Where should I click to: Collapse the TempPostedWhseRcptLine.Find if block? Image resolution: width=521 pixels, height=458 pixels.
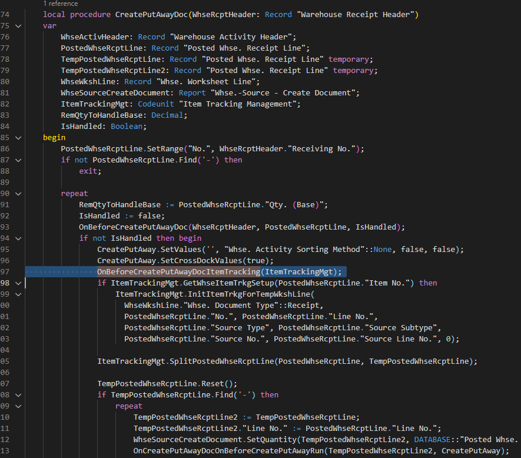pyautogui.click(x=17, y=394)
